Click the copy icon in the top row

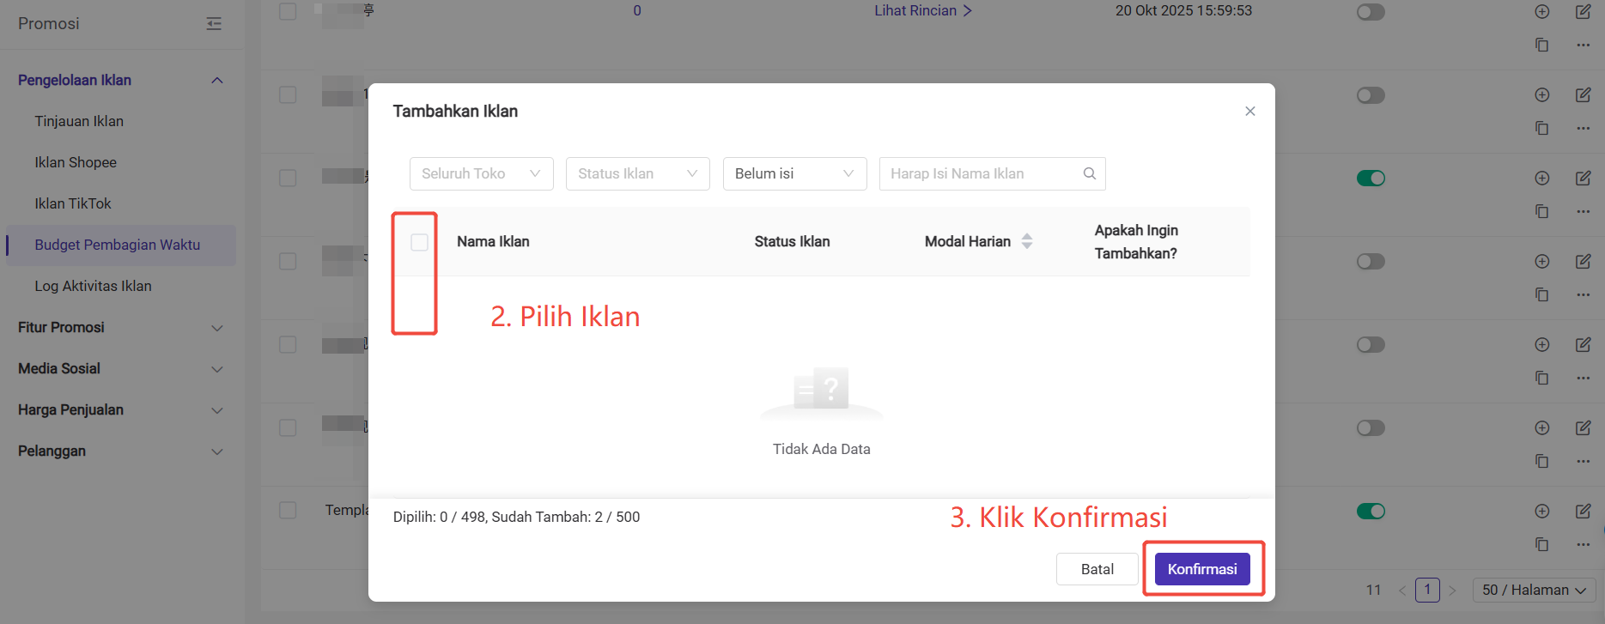coord(1542,45)
